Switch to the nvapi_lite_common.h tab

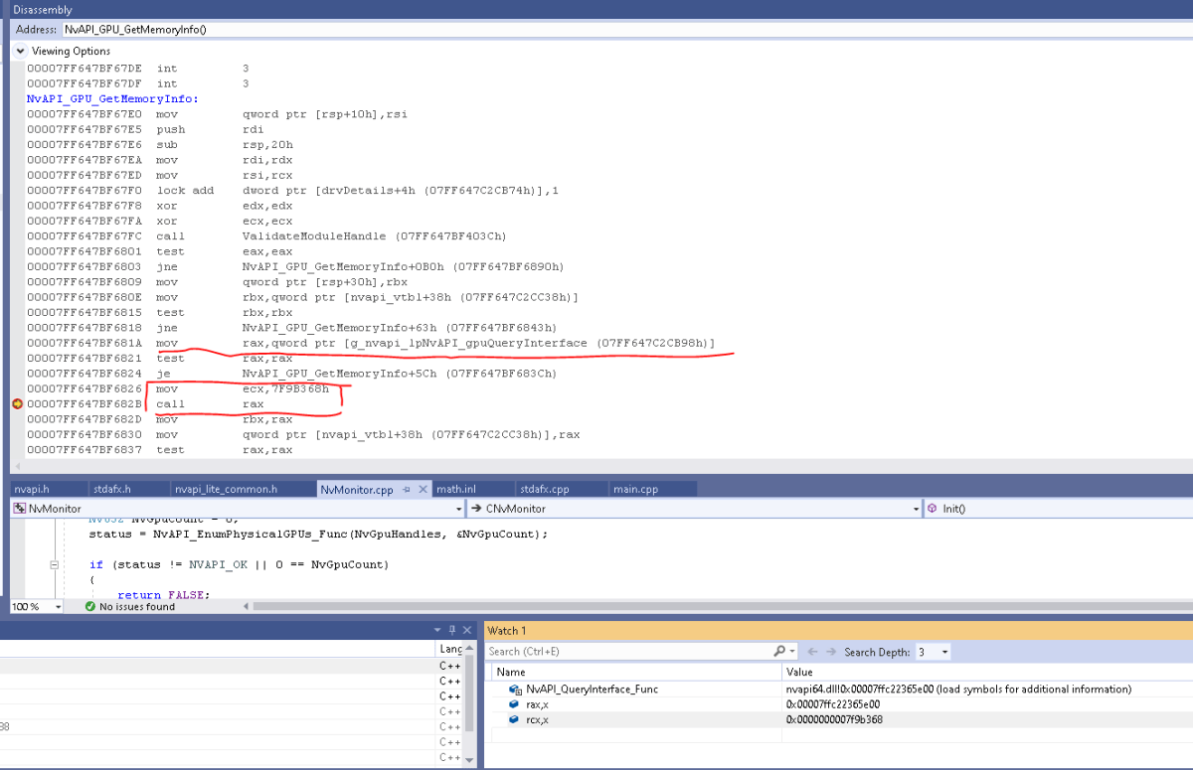[x=226, y=489]
